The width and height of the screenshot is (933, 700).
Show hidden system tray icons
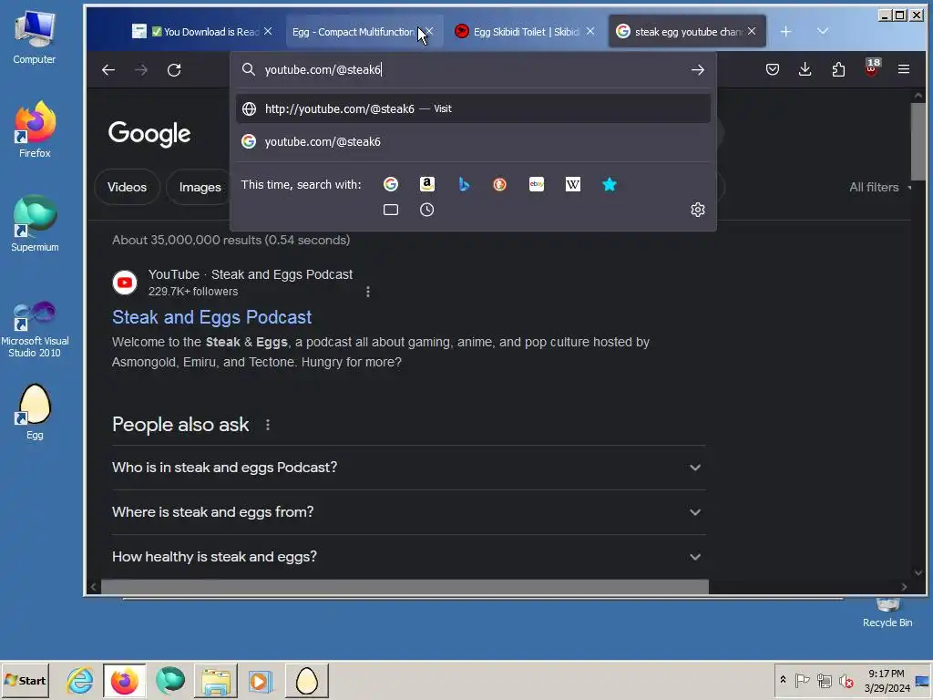pyautogui.click(x=783, y=680)
